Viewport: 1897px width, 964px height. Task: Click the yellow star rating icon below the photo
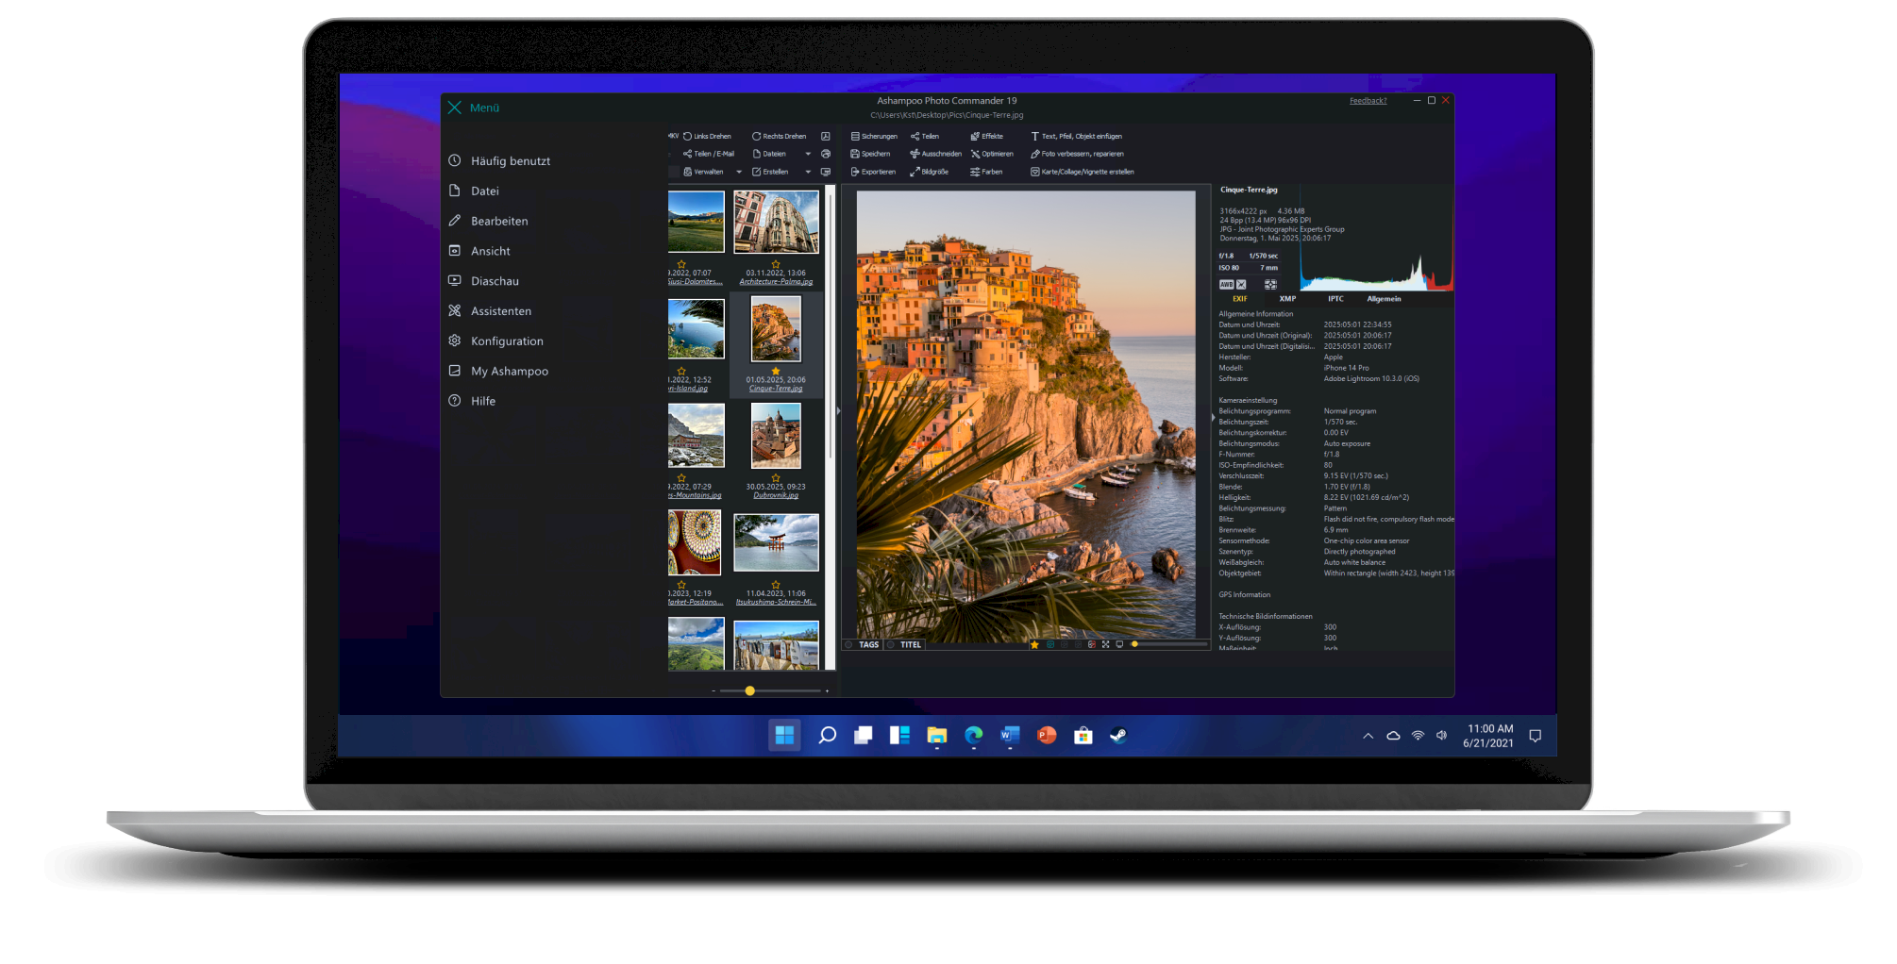1035,645
